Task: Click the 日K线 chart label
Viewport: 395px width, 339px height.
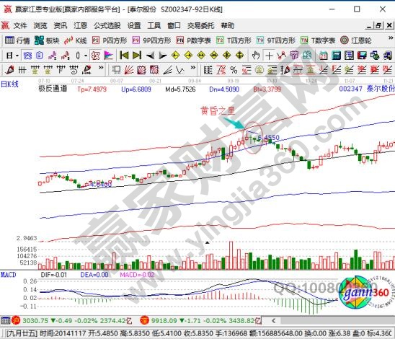Action: point(9,84)
